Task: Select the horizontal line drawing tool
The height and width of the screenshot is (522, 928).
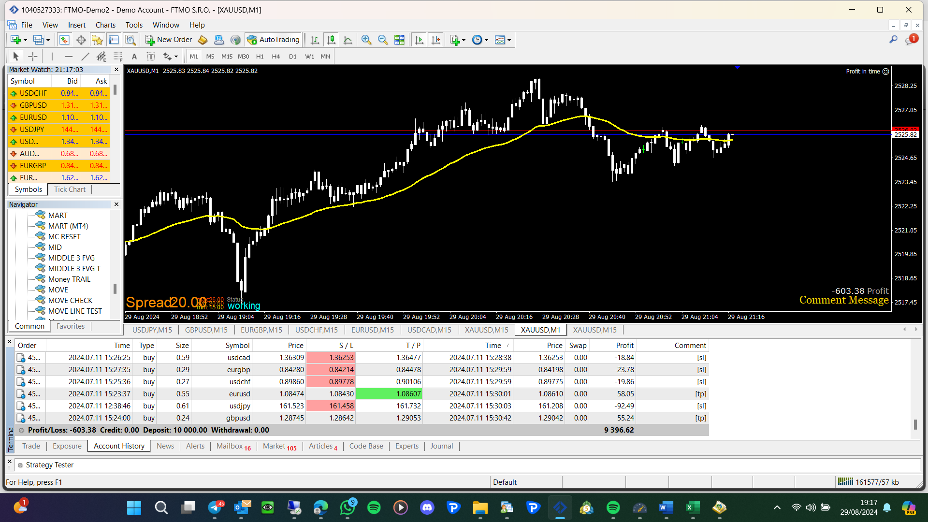Action: 69,57
